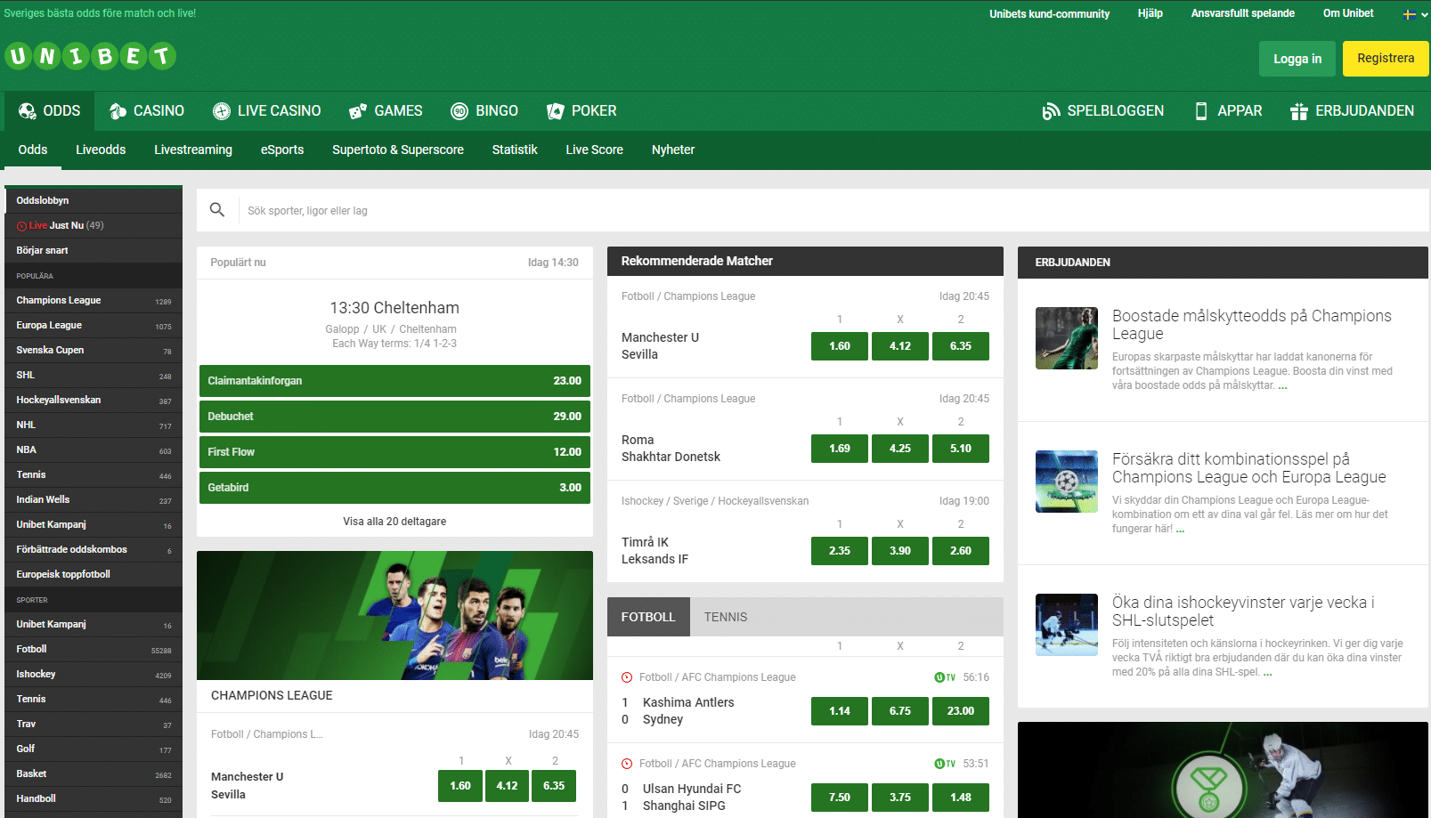Expand the boosted goalscorer offer ellipsis

[x=1282, y=386]
